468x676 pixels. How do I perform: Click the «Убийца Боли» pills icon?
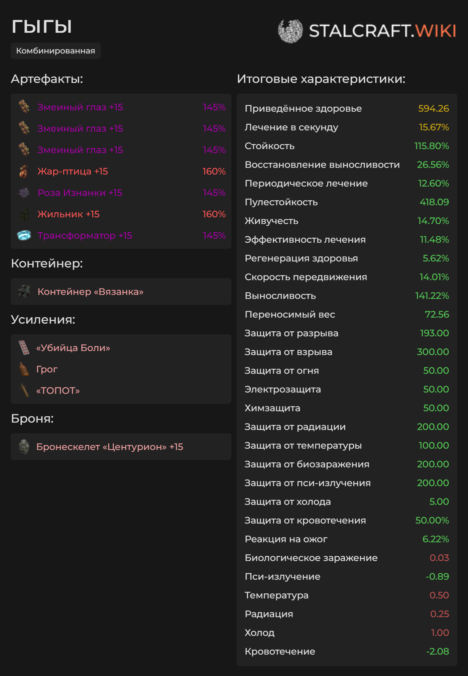[x=24, y=348]
